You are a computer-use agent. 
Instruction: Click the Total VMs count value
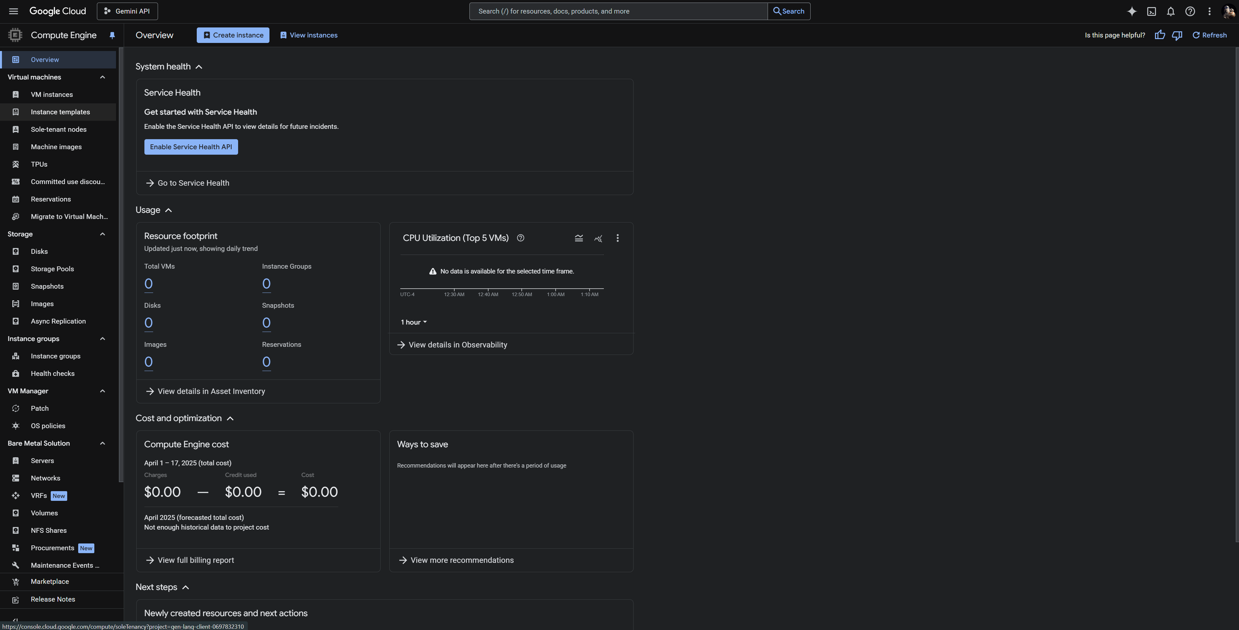tap(149, 284)
